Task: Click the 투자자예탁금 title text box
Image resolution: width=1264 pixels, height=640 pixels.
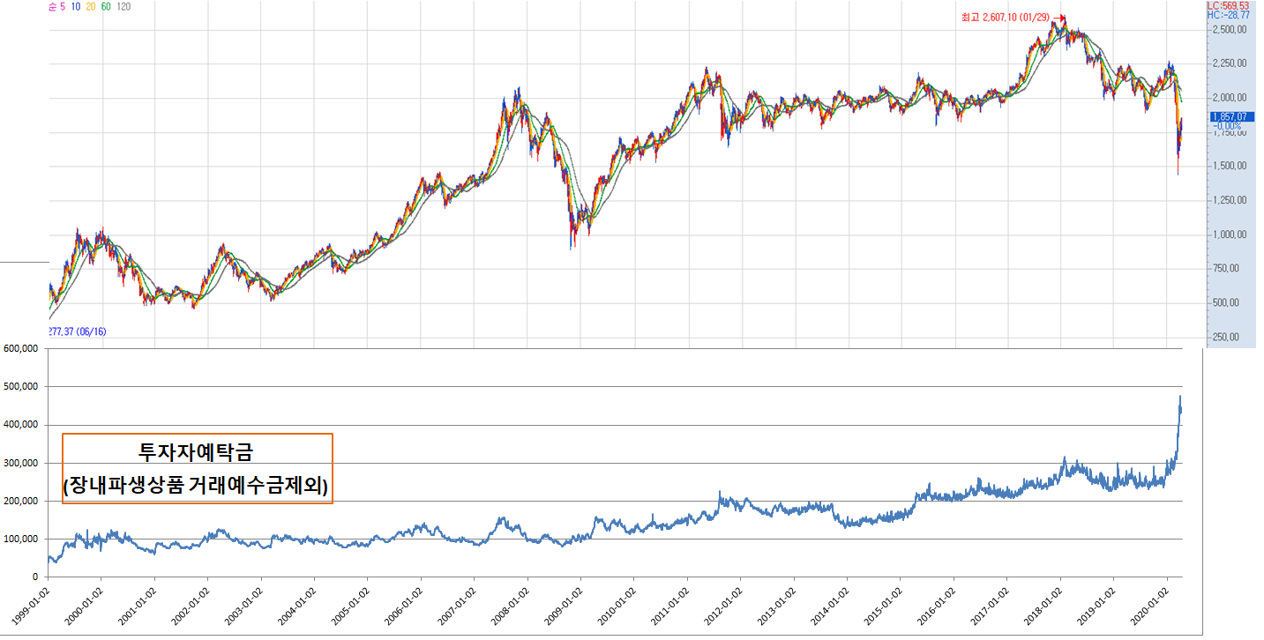Action: tap(197, 468)
